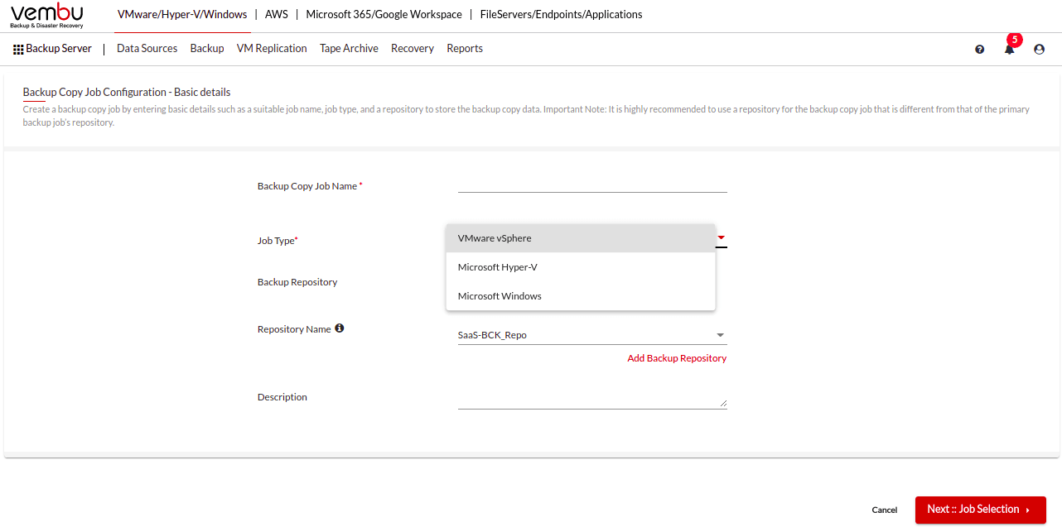Collapse the Job Type dropdown arrow
This screenshot has height=527, width=1062.
(x=722, y=238)
